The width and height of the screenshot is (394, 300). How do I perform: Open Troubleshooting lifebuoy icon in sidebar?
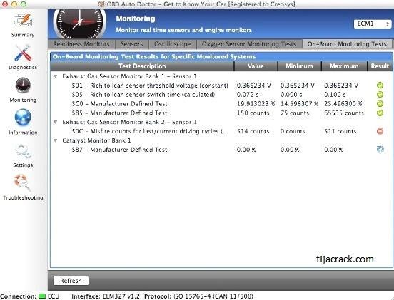(23, 183)
